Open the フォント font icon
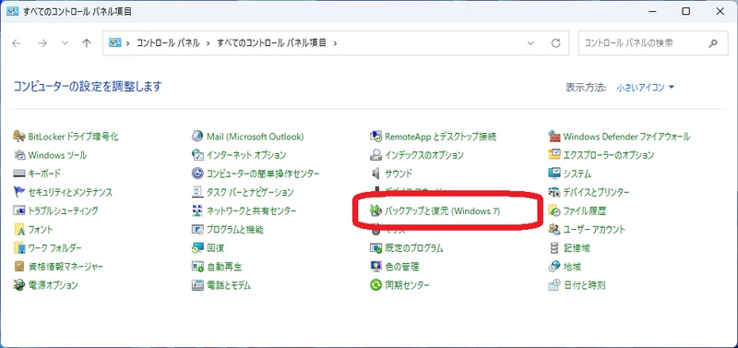 pos(19,229)
